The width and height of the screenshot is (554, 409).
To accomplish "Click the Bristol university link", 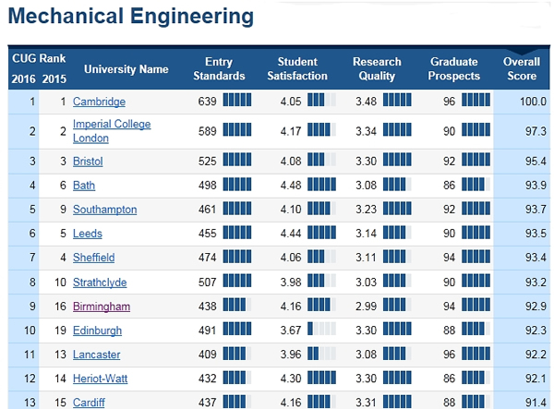I will tap(90, 162).
